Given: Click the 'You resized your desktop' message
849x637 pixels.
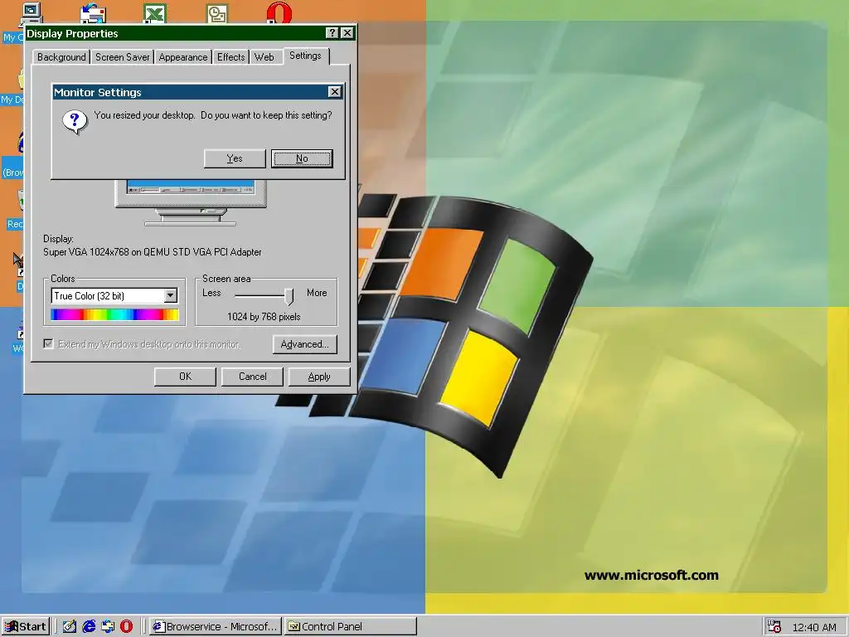Looking at the screenshot, I should [x=213, y=114].
